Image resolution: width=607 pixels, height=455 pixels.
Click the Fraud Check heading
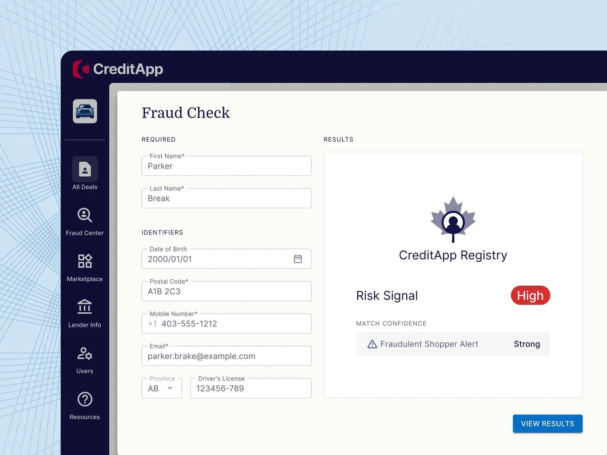(x=186, y=113)
